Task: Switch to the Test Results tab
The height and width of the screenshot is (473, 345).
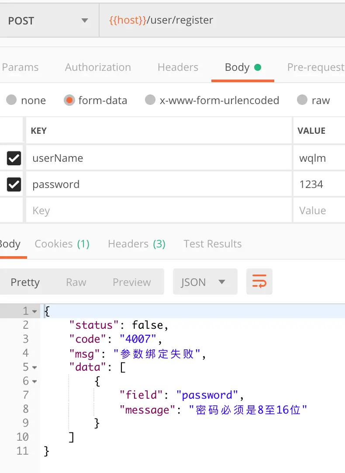Action: [213, 244]
